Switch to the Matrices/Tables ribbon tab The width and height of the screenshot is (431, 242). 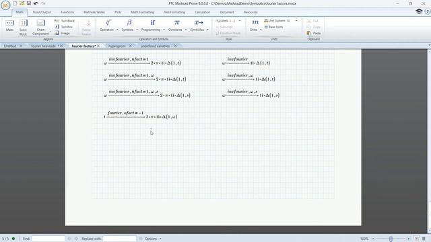coord(94,12)
